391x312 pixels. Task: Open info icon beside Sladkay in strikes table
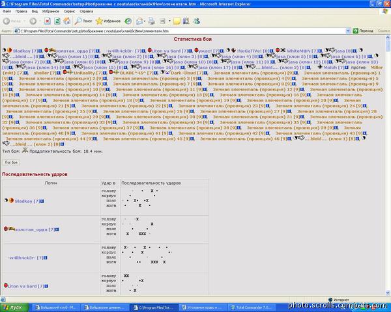click(42, 201)
